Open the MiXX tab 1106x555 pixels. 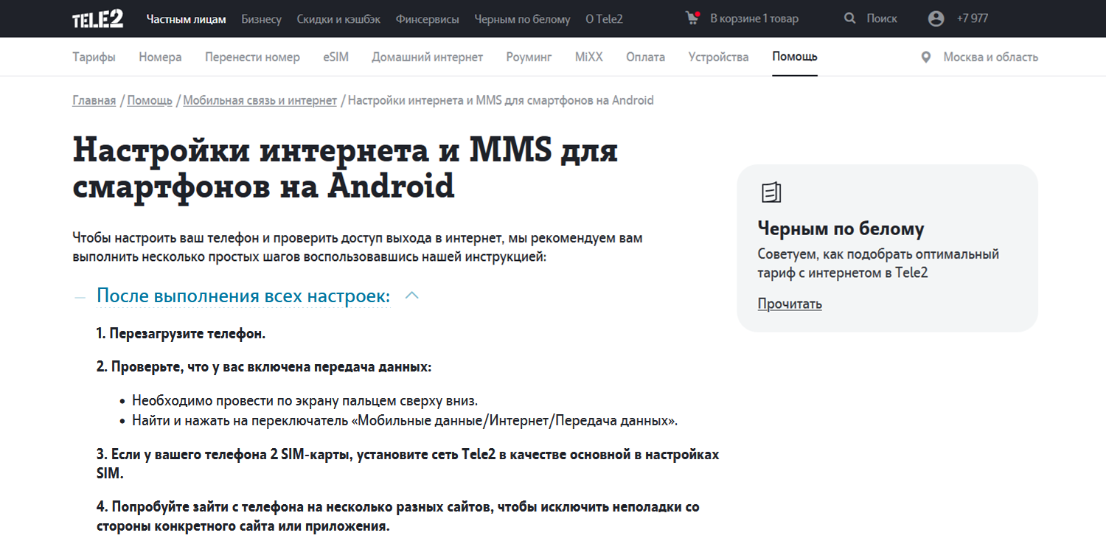pyautogui.click(x=588, y=57)
